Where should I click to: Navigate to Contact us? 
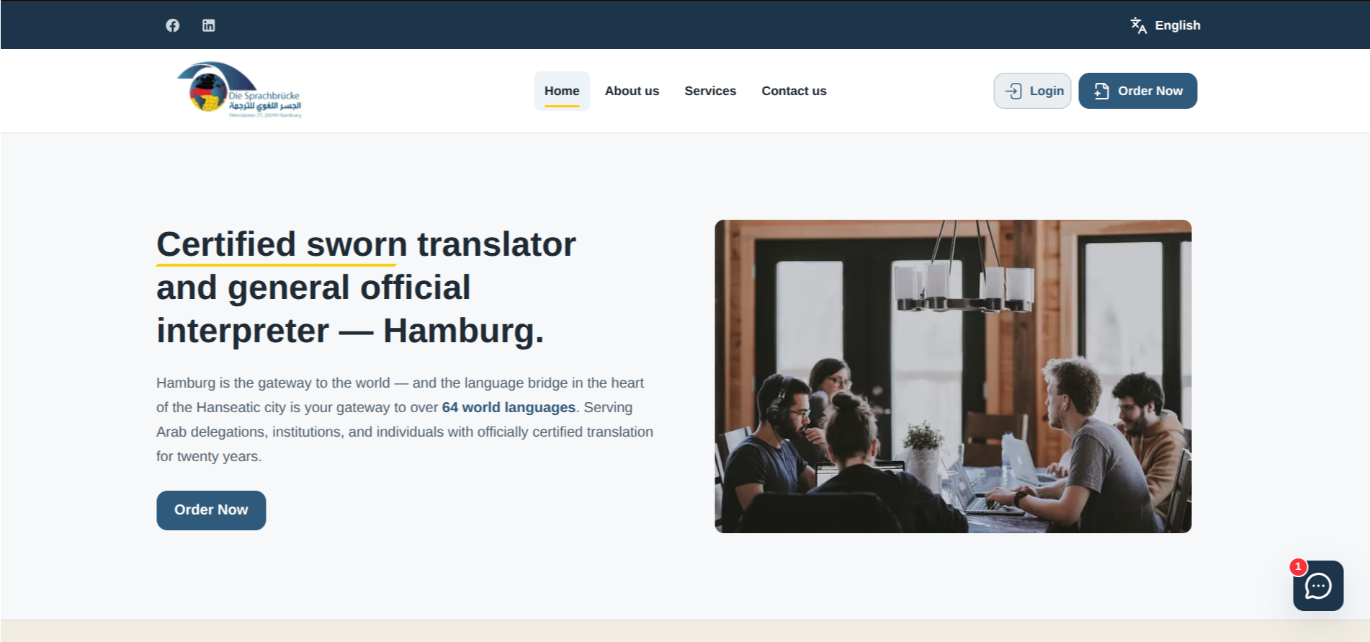click(794, 91)
